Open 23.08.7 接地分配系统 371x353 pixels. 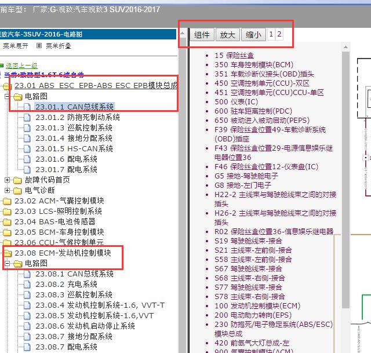[x=74, y=336]
